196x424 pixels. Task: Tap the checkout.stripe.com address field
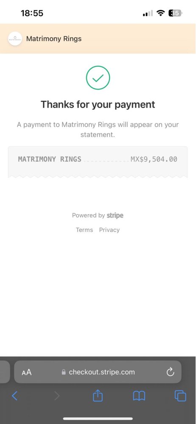(x=98, y=372)
